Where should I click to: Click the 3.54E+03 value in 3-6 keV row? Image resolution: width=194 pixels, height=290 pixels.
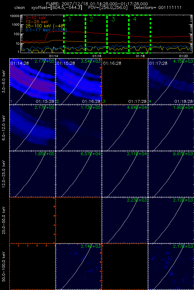click(91, 61)
